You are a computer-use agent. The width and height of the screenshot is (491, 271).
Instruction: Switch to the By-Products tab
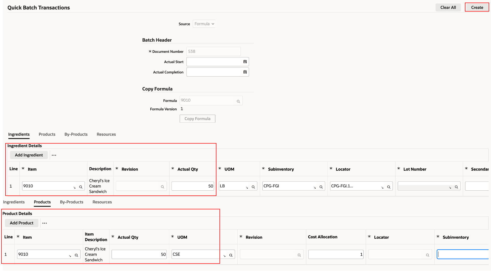pos(76,134)
